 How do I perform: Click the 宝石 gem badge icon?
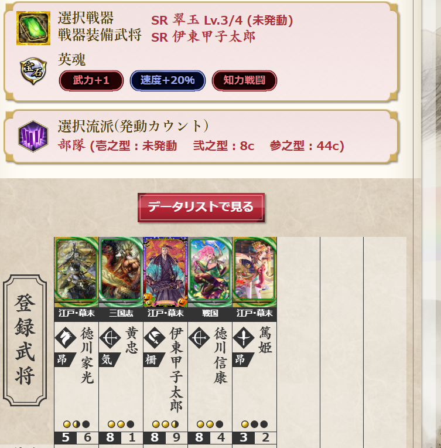[x=33, y=71]
